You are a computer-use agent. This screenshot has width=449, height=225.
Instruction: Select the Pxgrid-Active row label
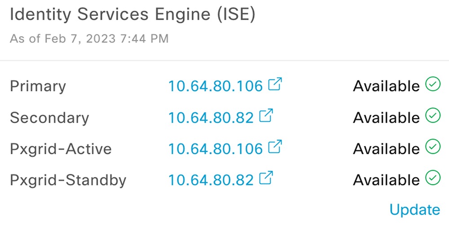click(x=61, y=149)
